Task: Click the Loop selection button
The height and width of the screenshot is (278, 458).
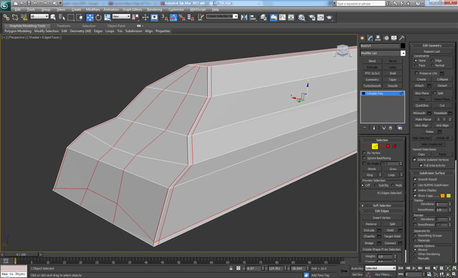Action: point(391,175)
